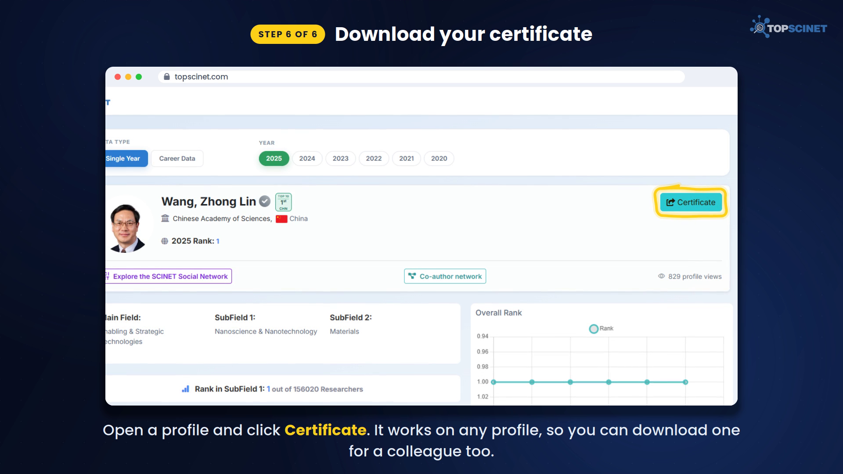Image resolution: width=843 pixels, height=474 pixels.
Task: Click the 1.00 axis label on chart
Action: pyautogui.click(x=483, y=382)
